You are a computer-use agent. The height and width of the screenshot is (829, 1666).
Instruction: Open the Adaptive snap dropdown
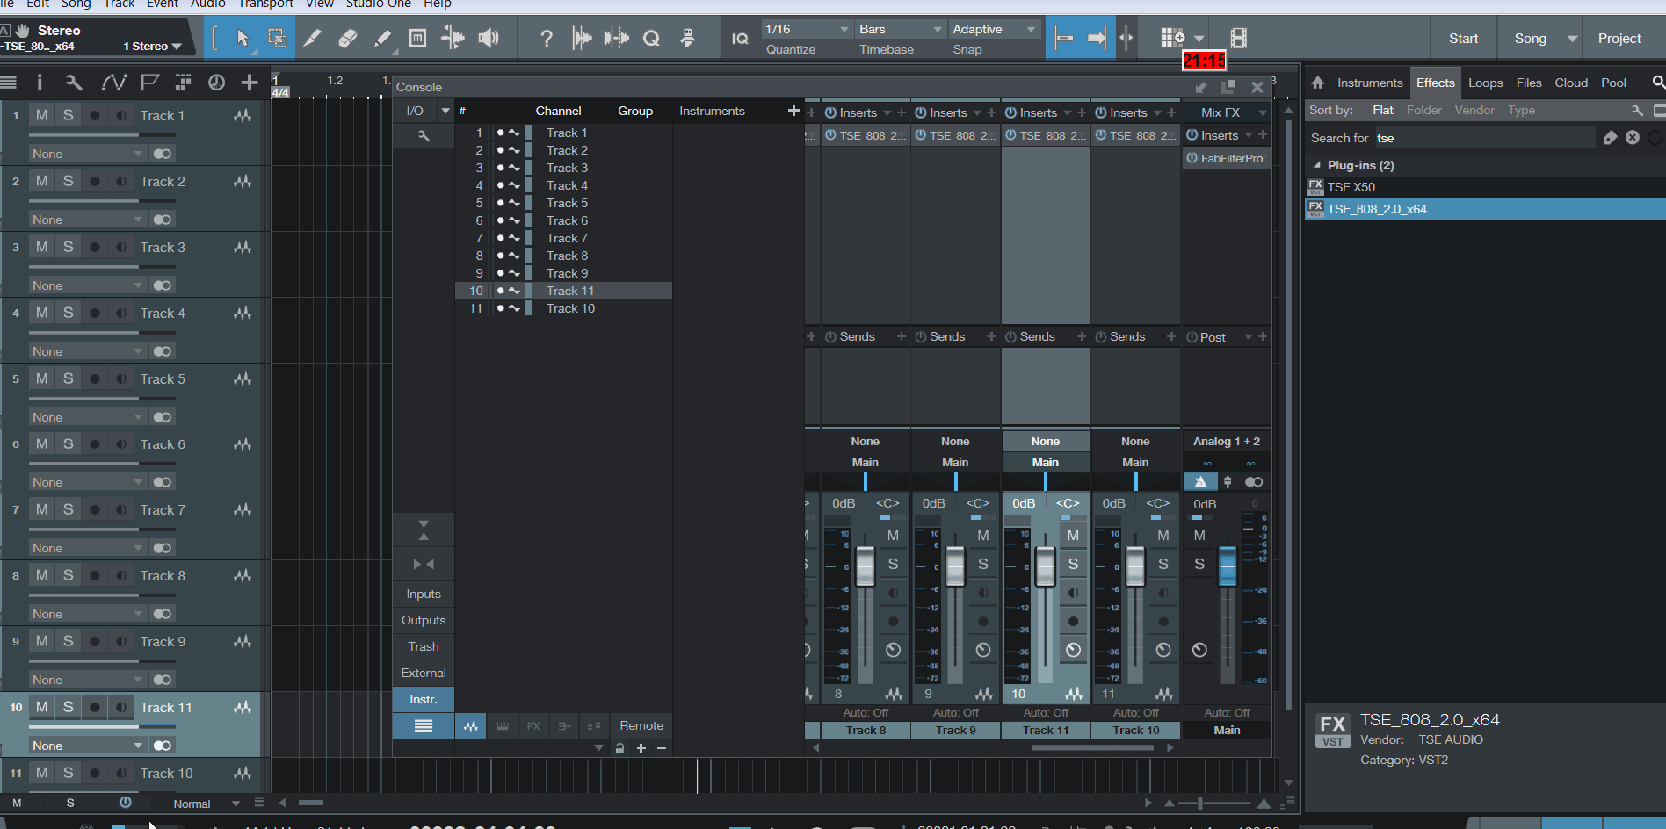click(x=994, y=29)
